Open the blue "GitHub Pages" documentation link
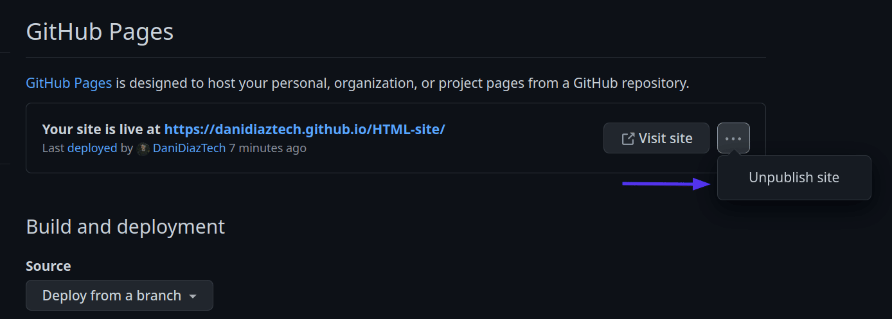892x319 pixels. click(69, 83)
